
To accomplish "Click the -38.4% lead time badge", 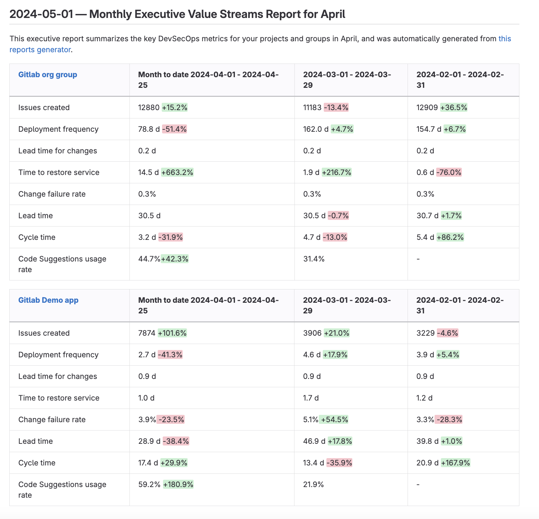I will 176,441.
